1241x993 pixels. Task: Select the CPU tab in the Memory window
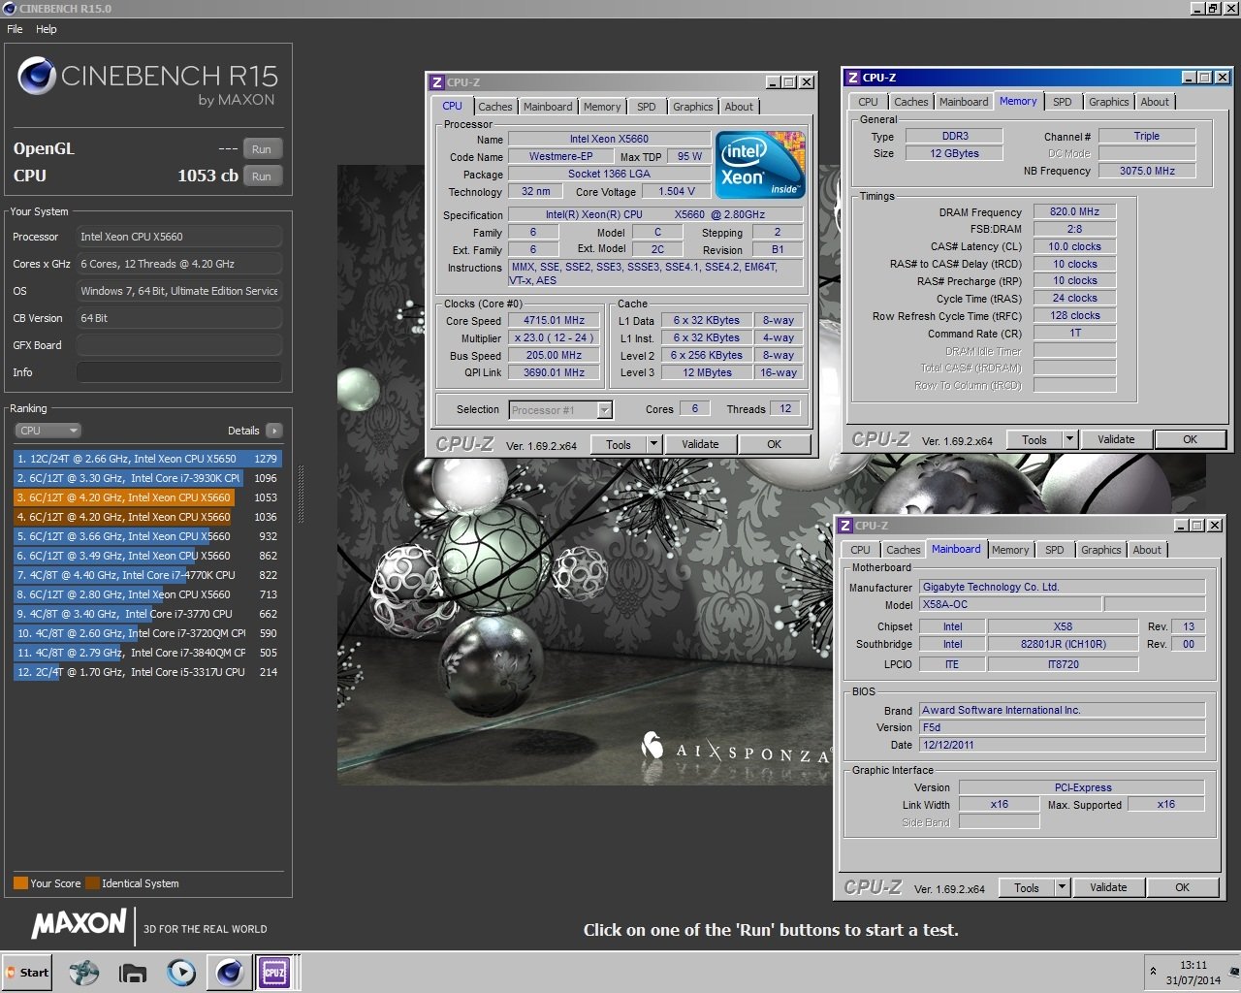pyautogui.click(x=868, y=102)
